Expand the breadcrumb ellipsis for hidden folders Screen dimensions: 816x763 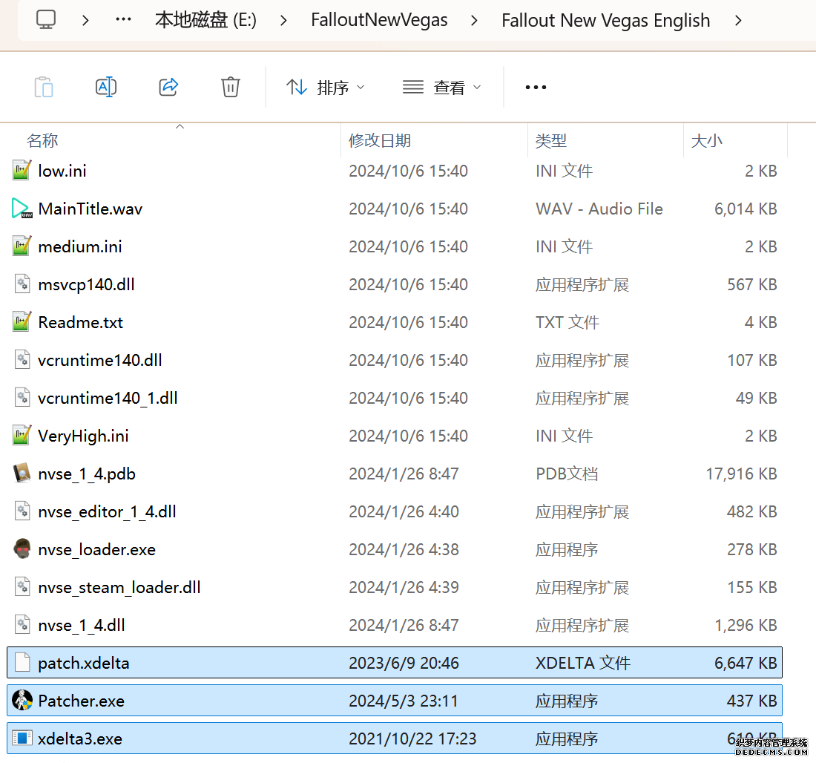(123, 20)
